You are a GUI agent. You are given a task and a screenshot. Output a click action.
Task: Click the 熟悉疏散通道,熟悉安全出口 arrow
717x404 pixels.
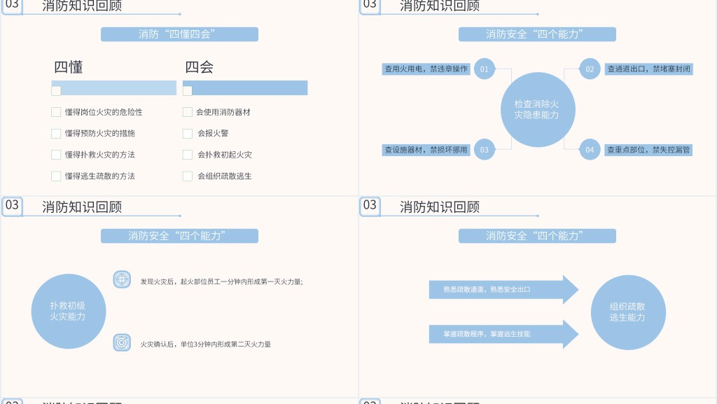coord(503,289)
